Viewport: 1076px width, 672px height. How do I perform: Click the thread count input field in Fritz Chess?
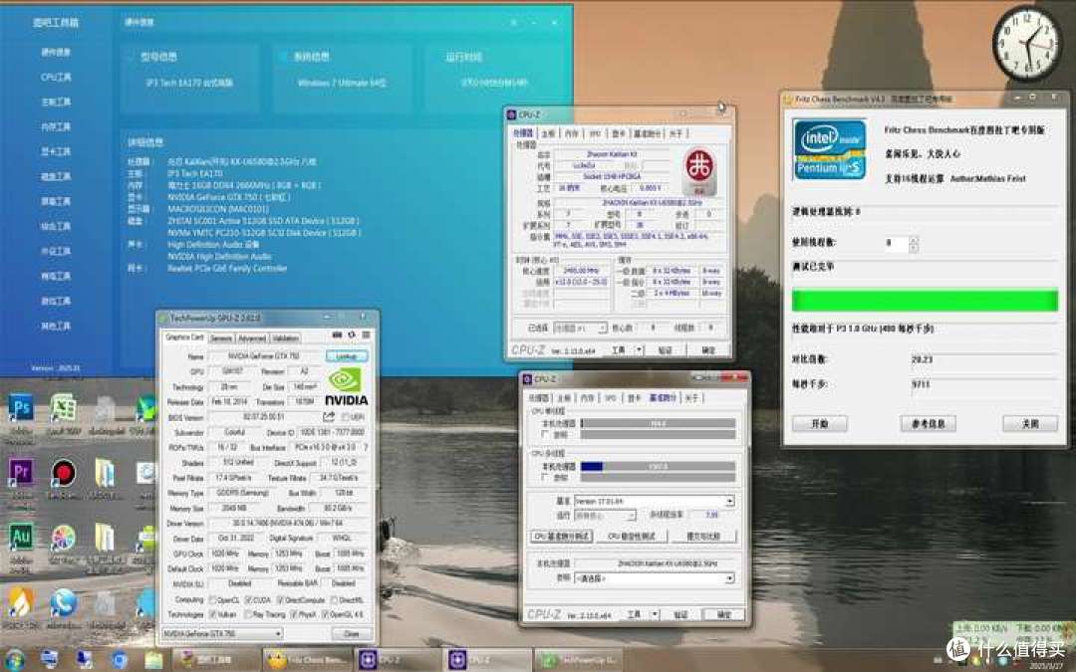click(896, 243)
